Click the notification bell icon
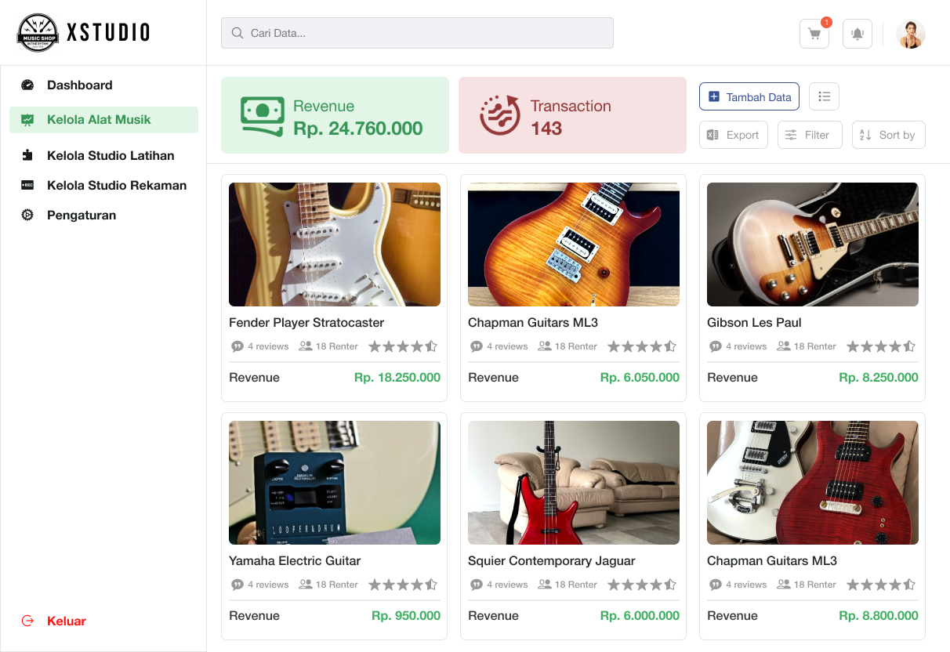This screenshot has width=950, height=652. point(857,34)
